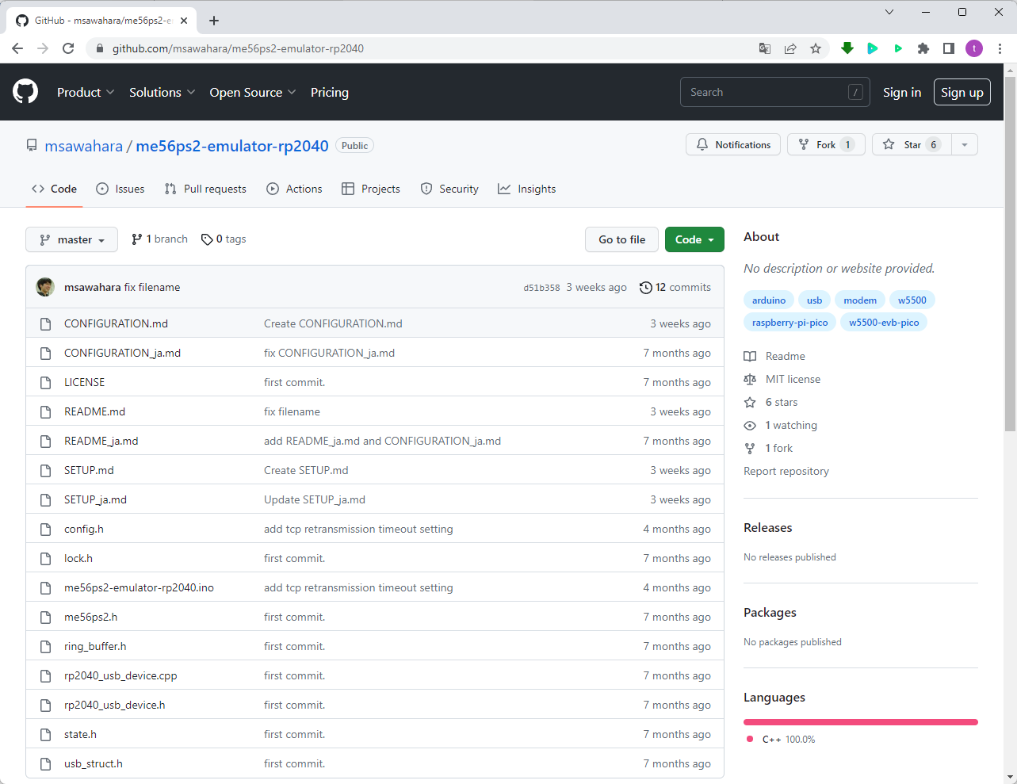Expand the green Code dropdown button

(694, 239)
